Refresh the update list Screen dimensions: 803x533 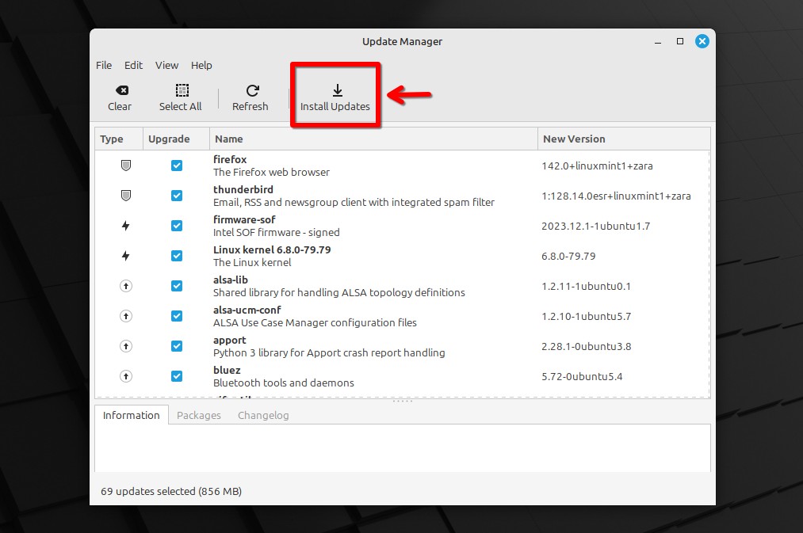(x=250, y=98)
